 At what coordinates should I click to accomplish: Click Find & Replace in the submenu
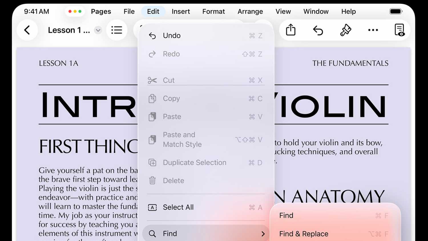click(303, 234)
